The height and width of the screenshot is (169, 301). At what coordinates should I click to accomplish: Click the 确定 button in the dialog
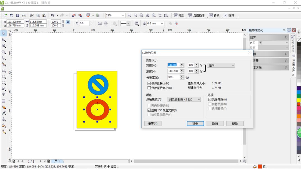click(x=195, y=123)
